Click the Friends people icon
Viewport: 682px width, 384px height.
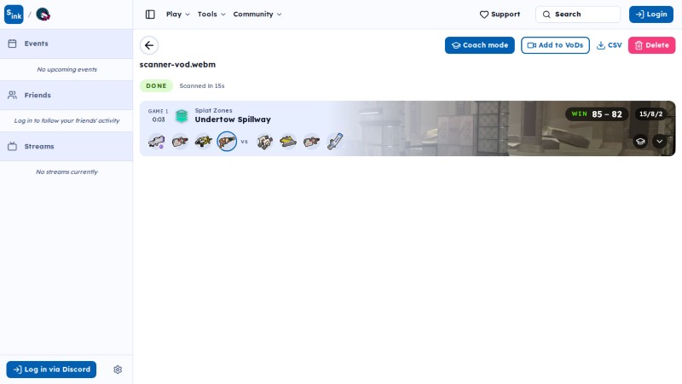pos(12,95)
